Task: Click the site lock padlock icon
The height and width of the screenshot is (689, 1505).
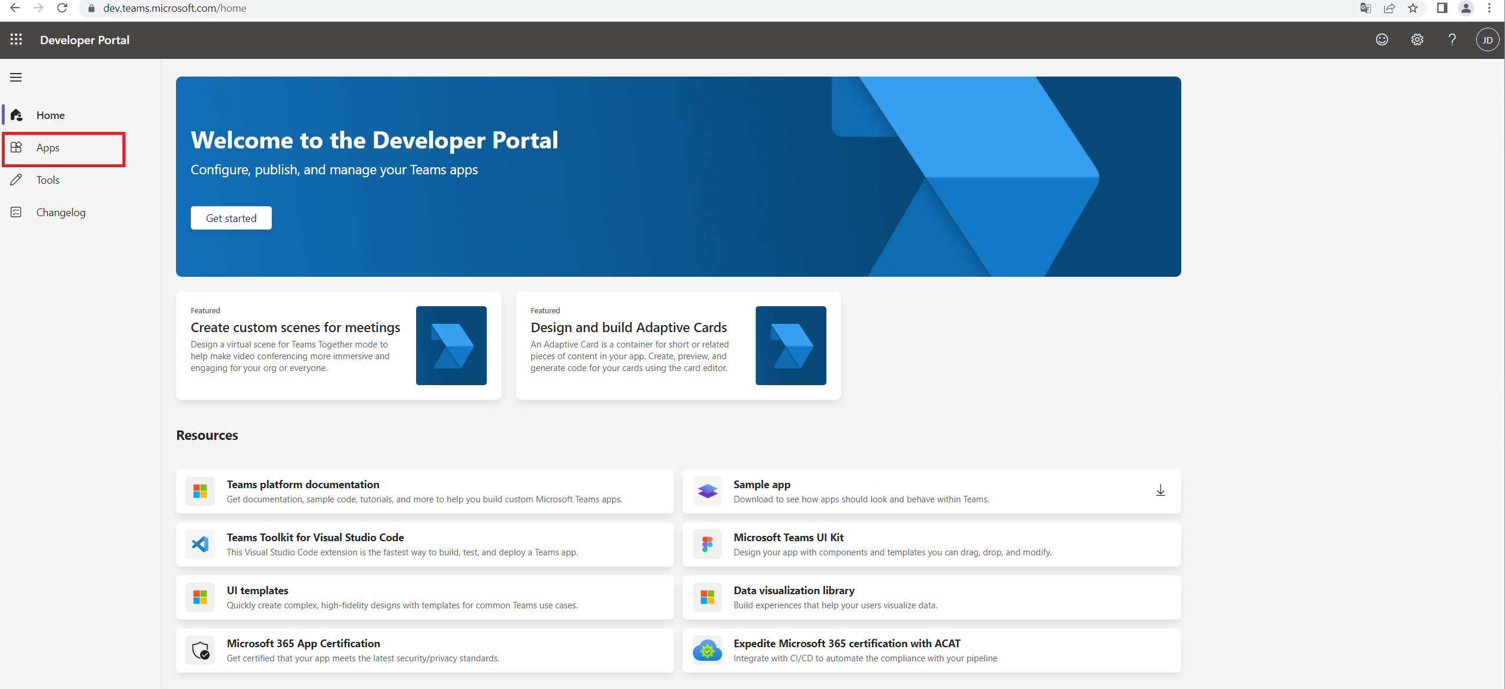Action: point(91,8)
